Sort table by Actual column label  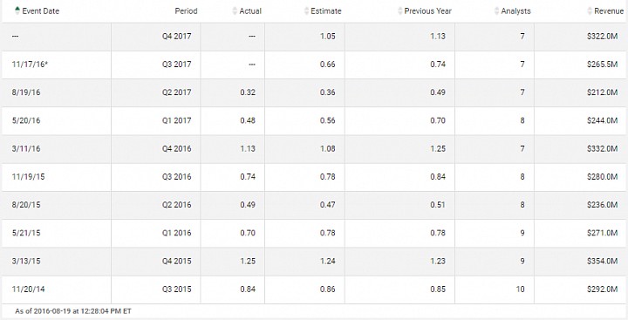pyautogui.click(x=250, y=11)
